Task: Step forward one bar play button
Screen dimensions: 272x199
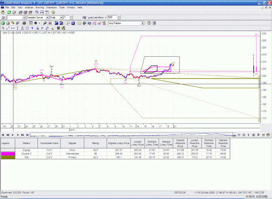Action: [x=17, y=135]
